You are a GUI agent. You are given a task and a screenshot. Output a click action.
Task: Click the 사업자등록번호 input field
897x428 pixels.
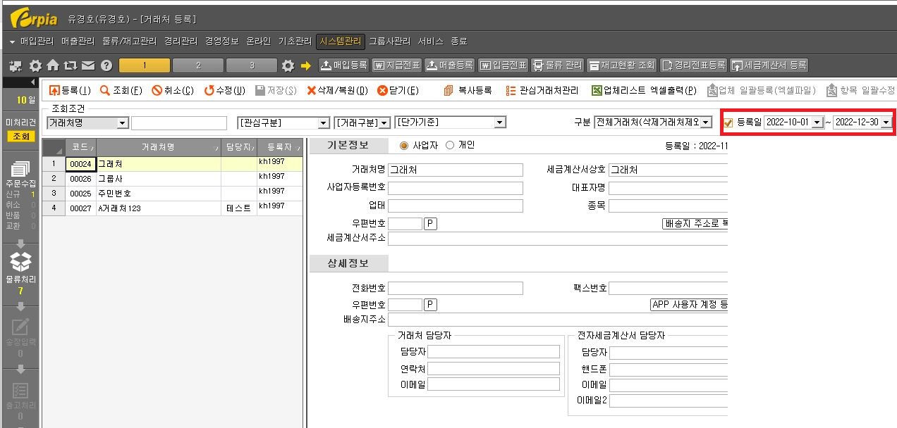click(456, 188)
